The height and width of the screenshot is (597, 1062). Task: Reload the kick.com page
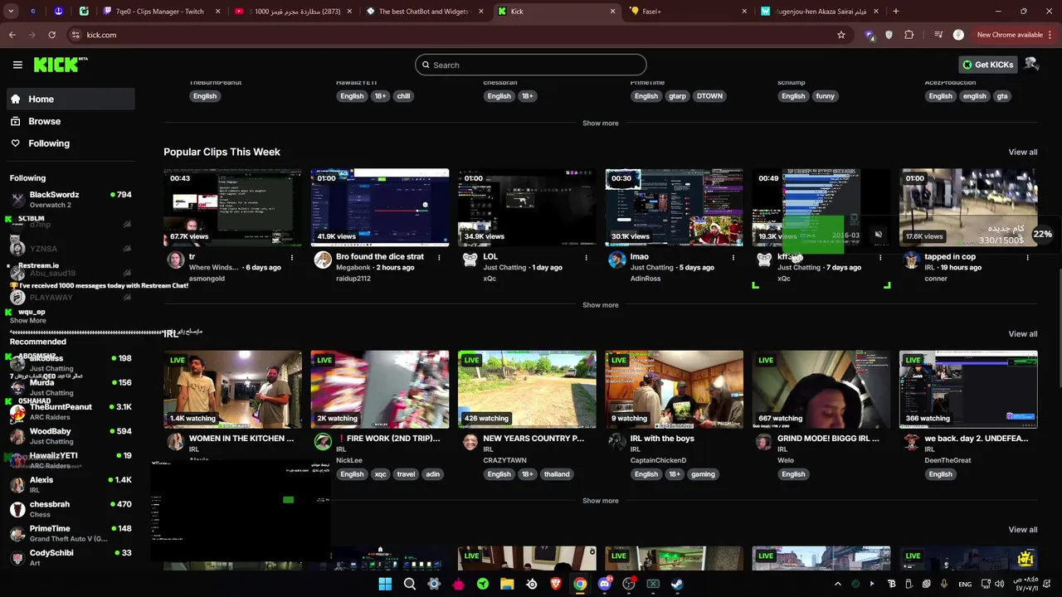click(51, 35)
